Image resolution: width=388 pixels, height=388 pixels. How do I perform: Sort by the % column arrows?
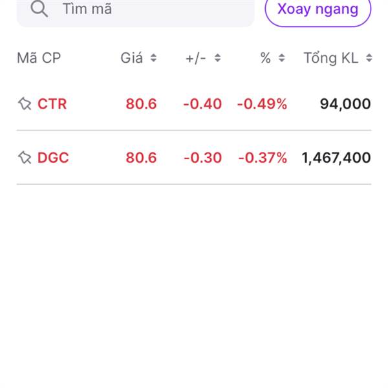tap(281, 58)
